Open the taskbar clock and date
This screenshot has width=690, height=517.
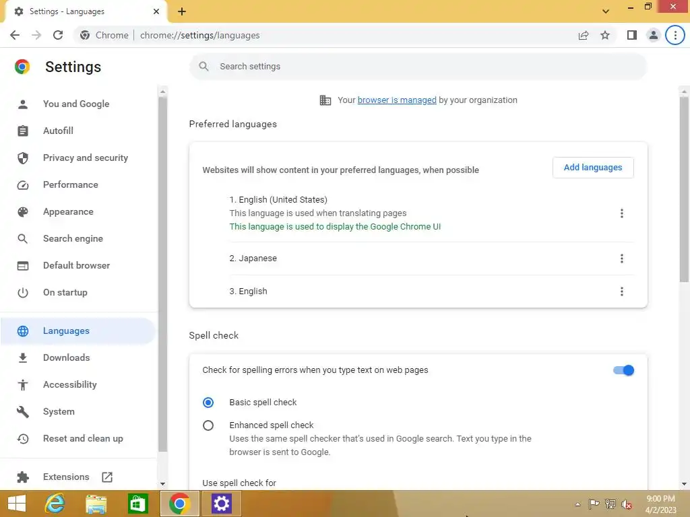(x=660, y=504)
